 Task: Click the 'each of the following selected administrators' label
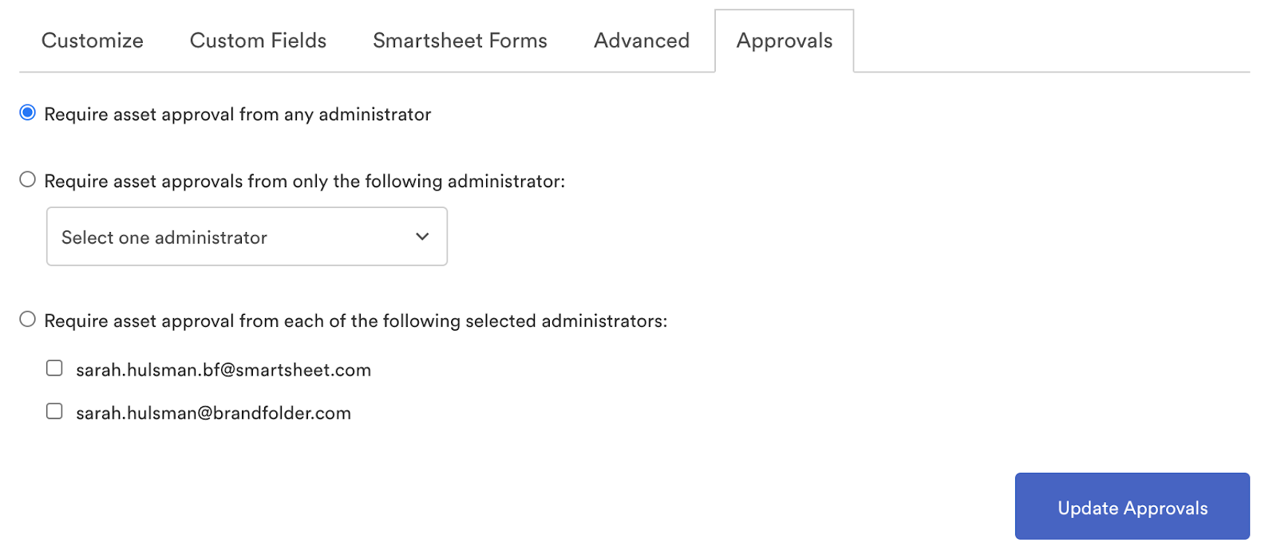(x=356, y=321)
